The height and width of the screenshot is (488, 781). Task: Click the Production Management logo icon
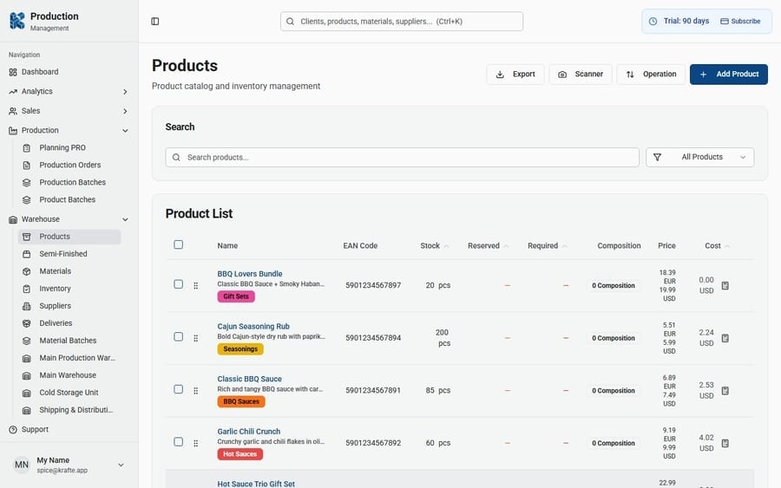(x=17, y=21)
